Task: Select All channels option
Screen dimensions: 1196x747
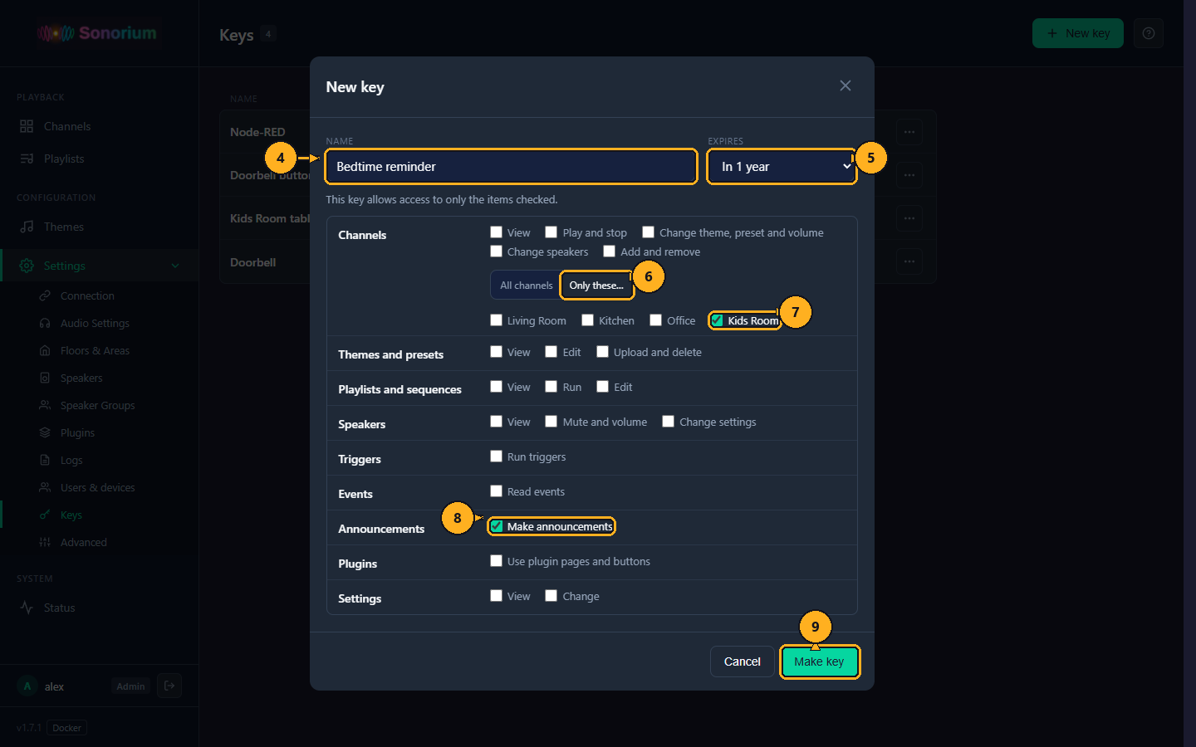Action: [526, 285]
